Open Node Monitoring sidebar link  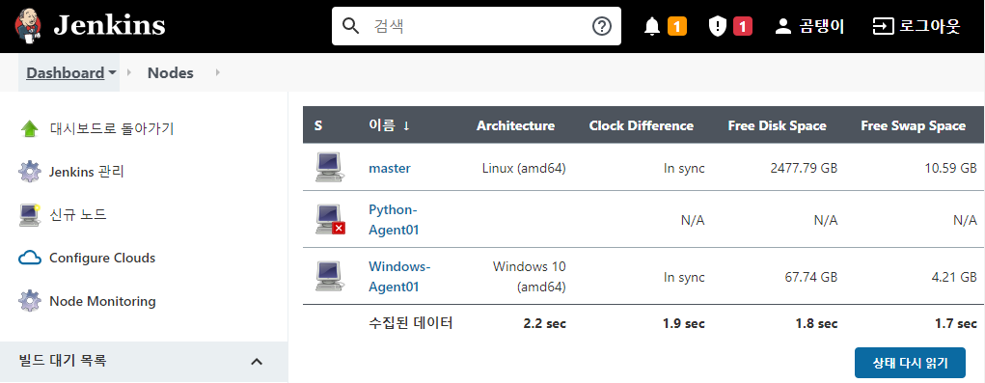click(x=102, y=301)
